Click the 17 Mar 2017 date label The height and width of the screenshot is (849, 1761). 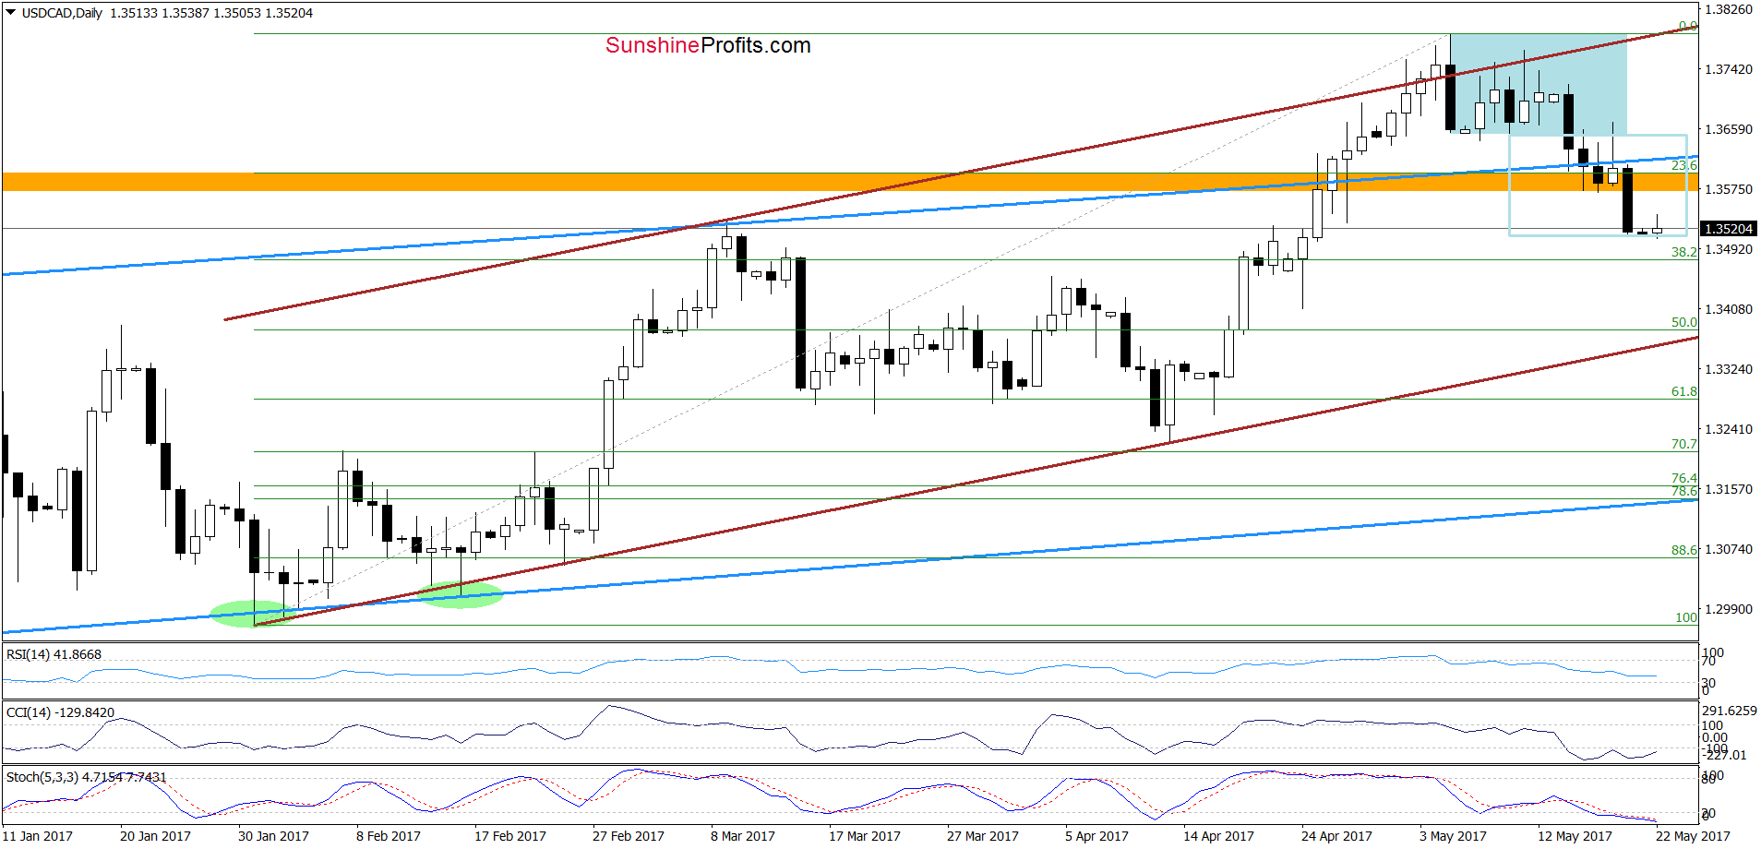[865, 836]
